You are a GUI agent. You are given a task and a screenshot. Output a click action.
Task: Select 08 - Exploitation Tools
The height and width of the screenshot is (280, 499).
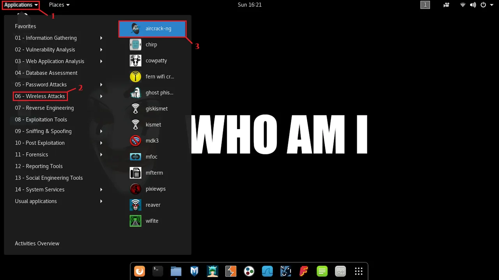(x=41, y=119)
